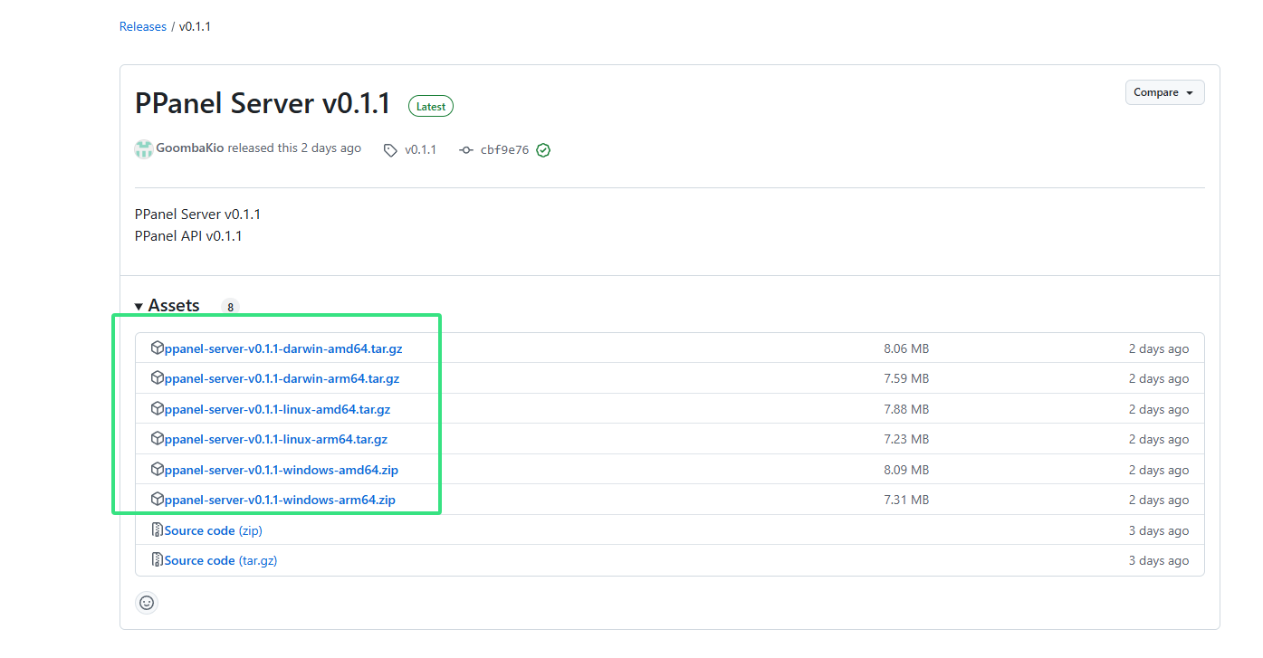Click the package icon beside darwin-amd64.tar.gz
The height and width of the screenshot is (658, 1263).
158,348
